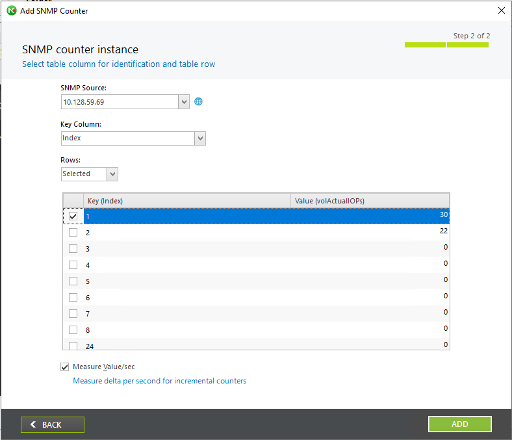Click key value 8 in the table
Screen dimensions: 512x440
pos(88,330)
